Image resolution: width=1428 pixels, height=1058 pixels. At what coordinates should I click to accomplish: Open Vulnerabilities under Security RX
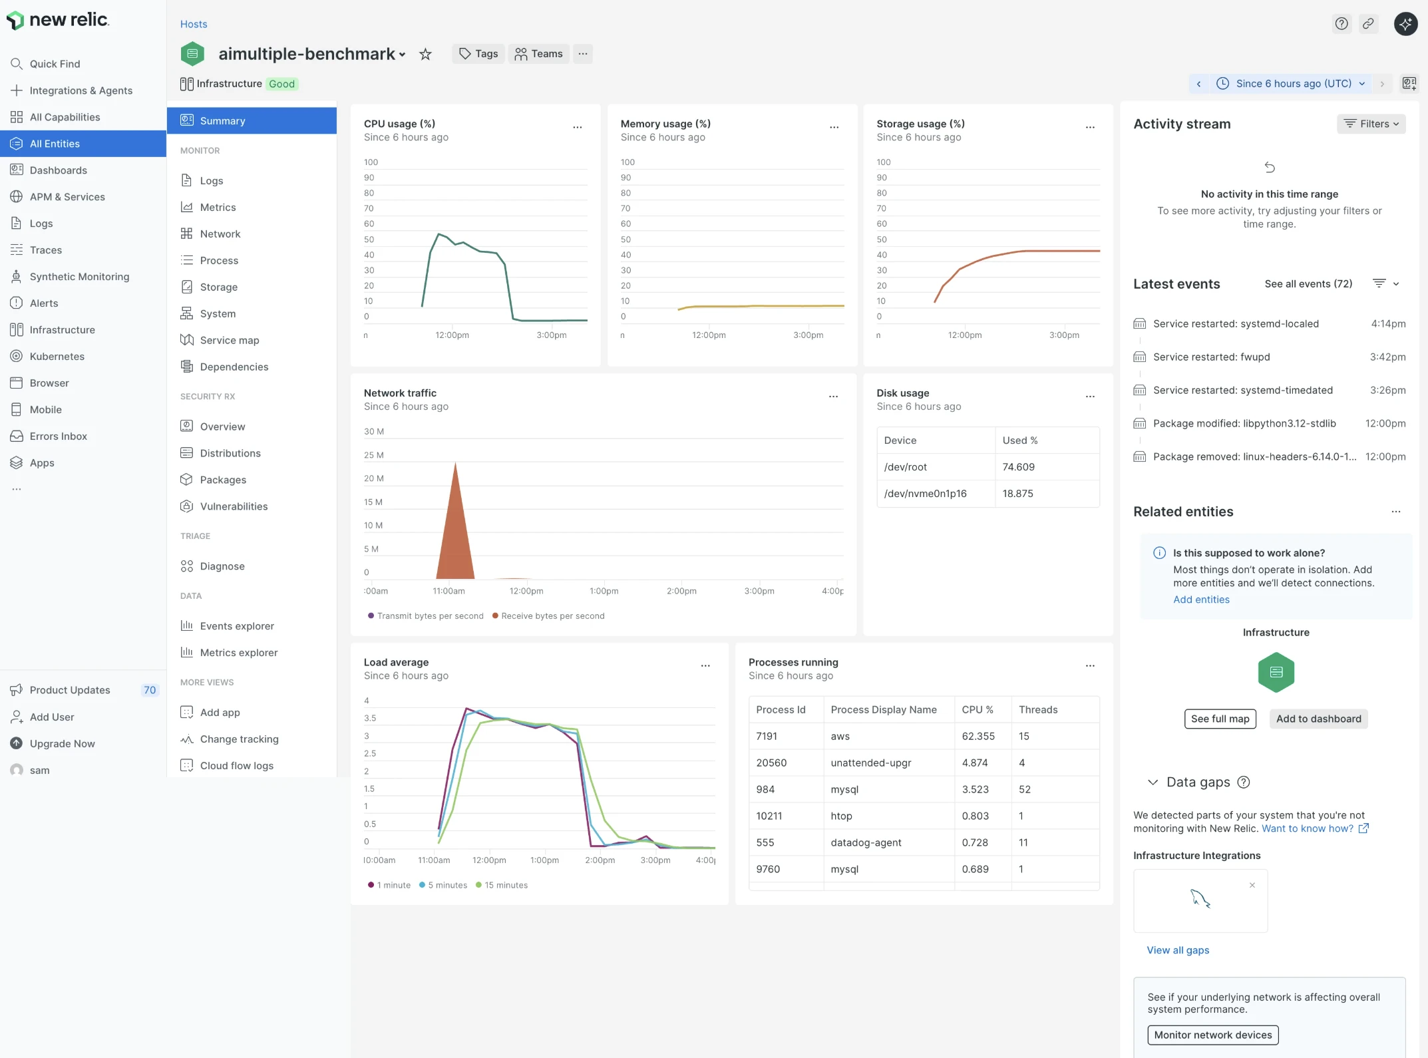point(252,506)
